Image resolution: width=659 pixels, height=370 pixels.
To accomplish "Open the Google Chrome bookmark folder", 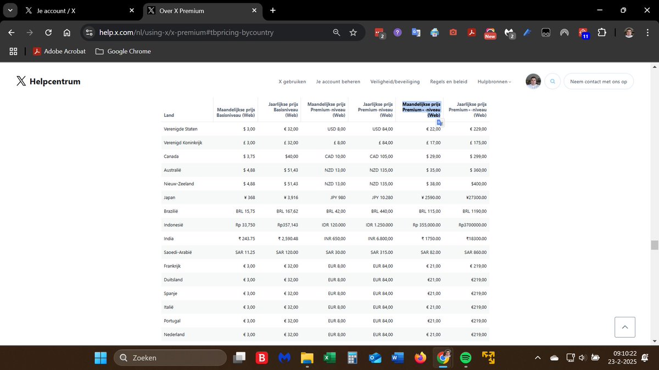I will [x=123, y=51].
